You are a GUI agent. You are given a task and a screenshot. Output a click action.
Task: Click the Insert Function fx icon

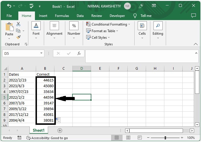[79, 53]
